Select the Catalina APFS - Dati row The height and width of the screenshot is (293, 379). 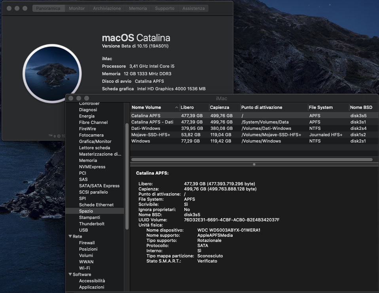pyautogui.click(x=254, y=122)
